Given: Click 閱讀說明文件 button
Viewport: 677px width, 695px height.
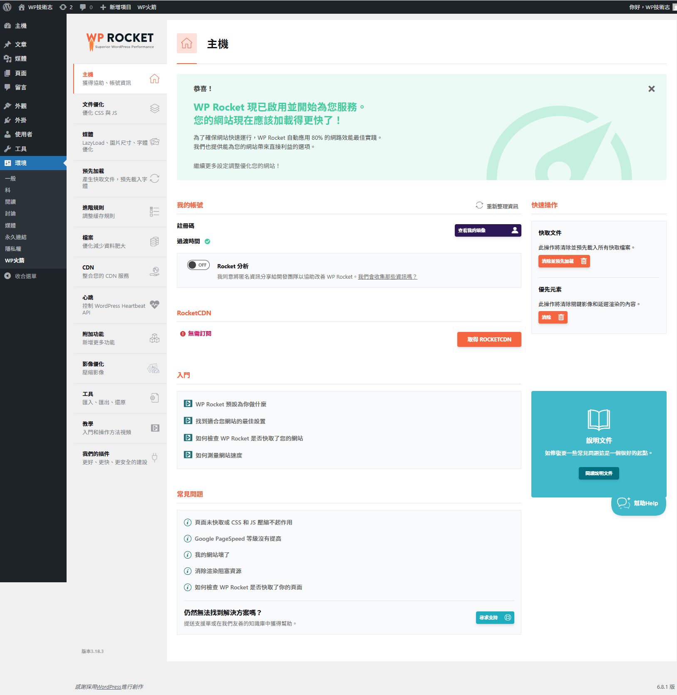Looking at the screenshot, I should (x=598, y=473).
